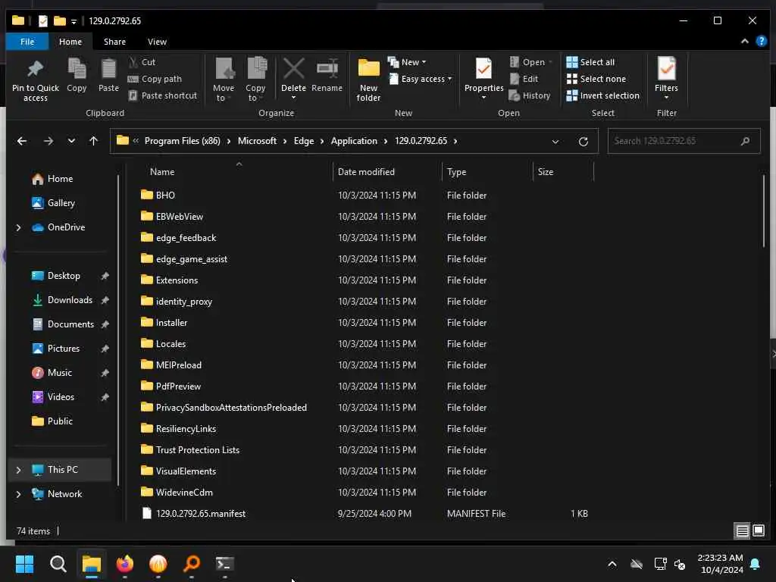
Task: Pin folder to Quick access
Action: pyautogui.click(x=35, y=80)
